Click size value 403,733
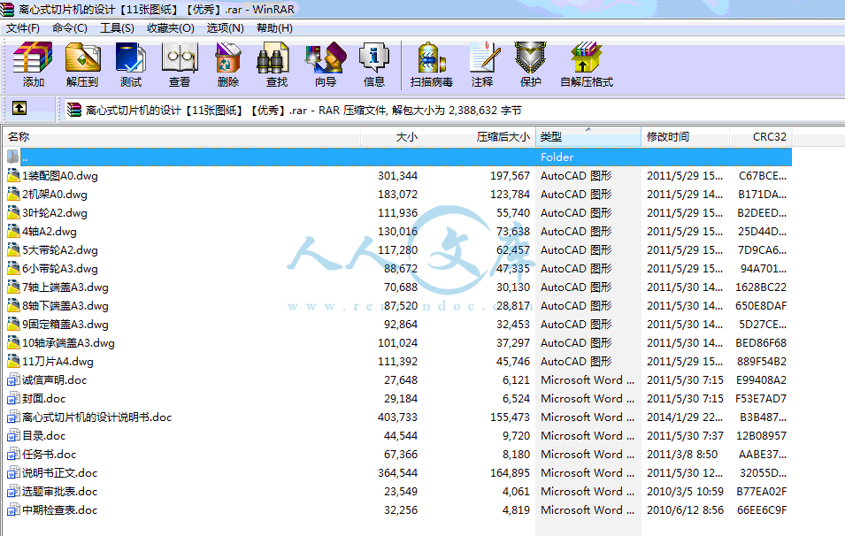The width and height of the screenshot is (845, 536). (397, 417)
